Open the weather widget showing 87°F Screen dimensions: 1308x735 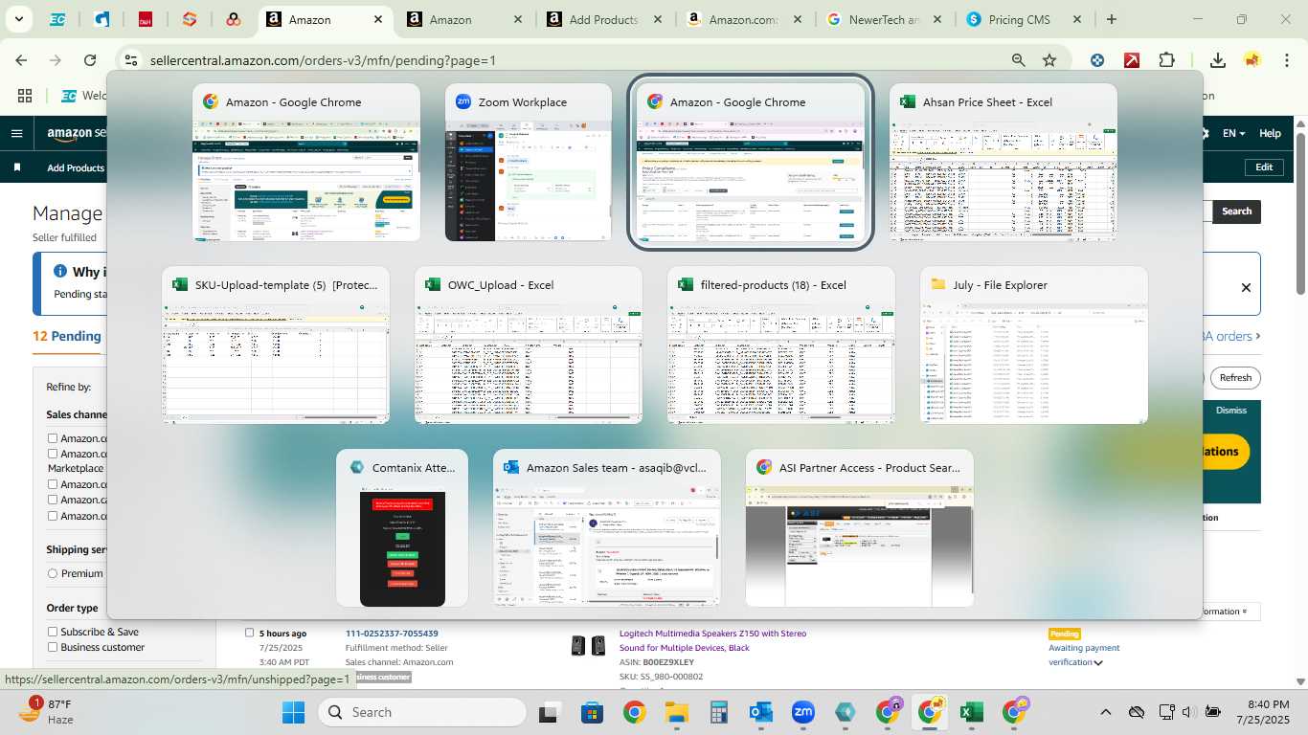click(48, 712)
